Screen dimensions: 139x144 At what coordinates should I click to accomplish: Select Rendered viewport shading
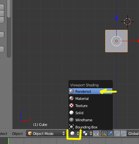pyautogui.click(x=91, y=91)
